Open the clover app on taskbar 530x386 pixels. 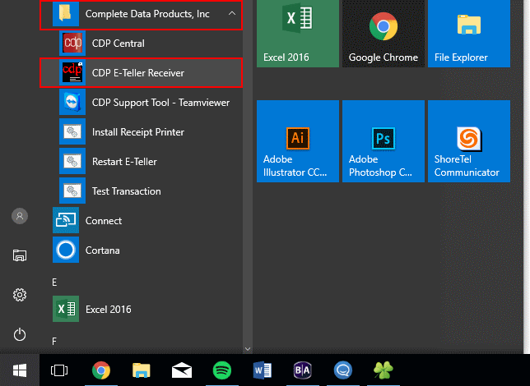pyautogui.click(x=384, y=370)
